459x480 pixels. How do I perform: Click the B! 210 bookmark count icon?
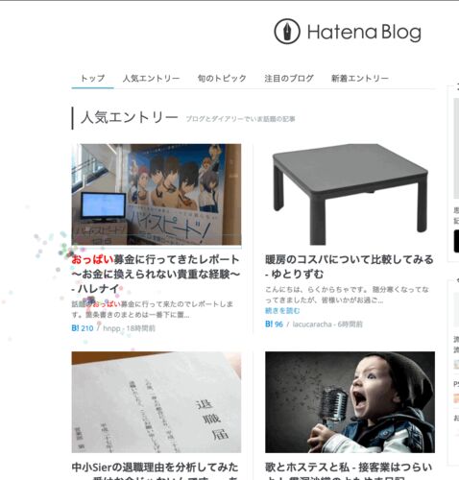(x=83, y=328)
